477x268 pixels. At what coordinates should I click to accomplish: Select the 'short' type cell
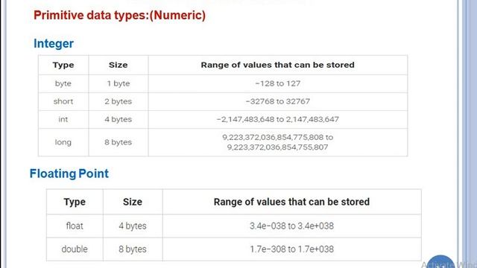pyautogui.click(x=63, y=101)
